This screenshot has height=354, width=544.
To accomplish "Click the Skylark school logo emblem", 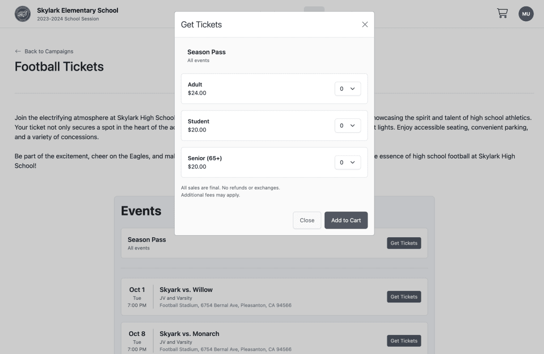I will click(22, 14).
